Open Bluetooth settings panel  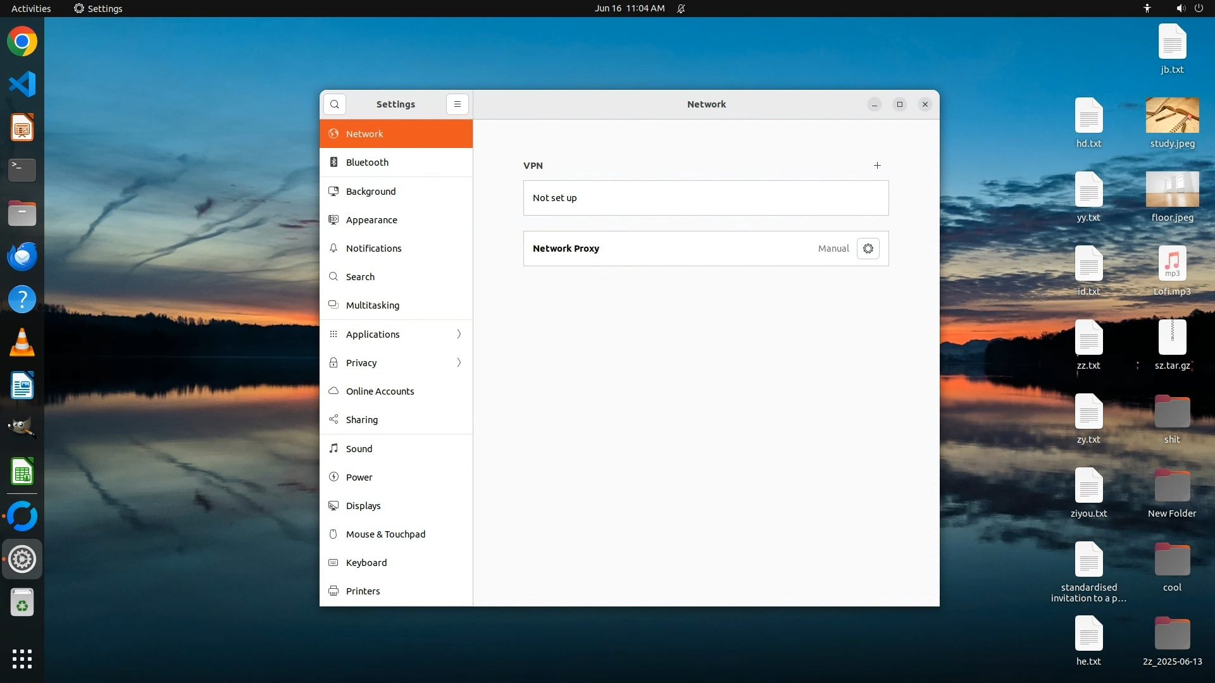367,163
